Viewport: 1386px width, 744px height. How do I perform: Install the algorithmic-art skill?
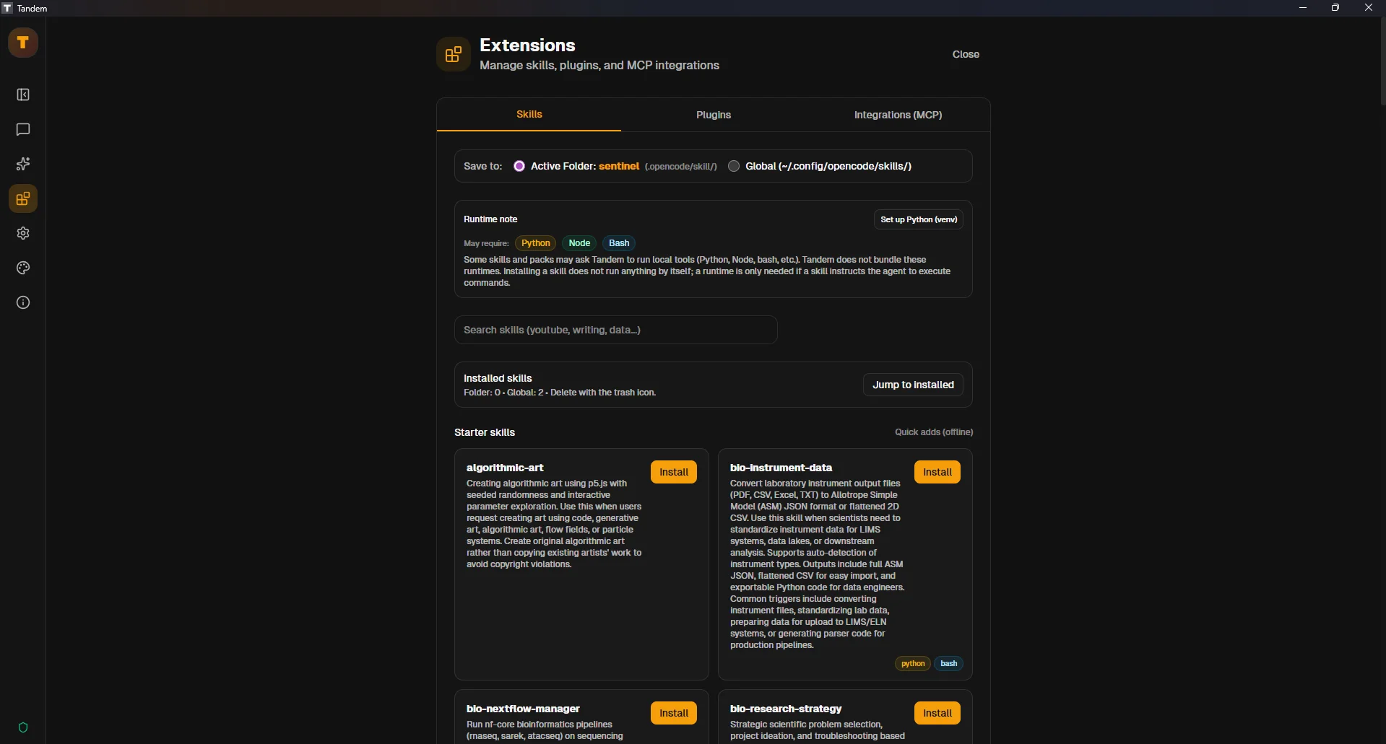point(673,472)
